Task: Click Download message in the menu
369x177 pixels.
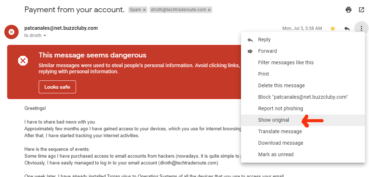Action: click(x=280, y=143)
